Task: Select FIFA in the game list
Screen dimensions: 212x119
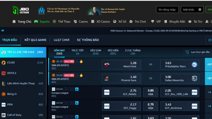Action: click(23, 104)
